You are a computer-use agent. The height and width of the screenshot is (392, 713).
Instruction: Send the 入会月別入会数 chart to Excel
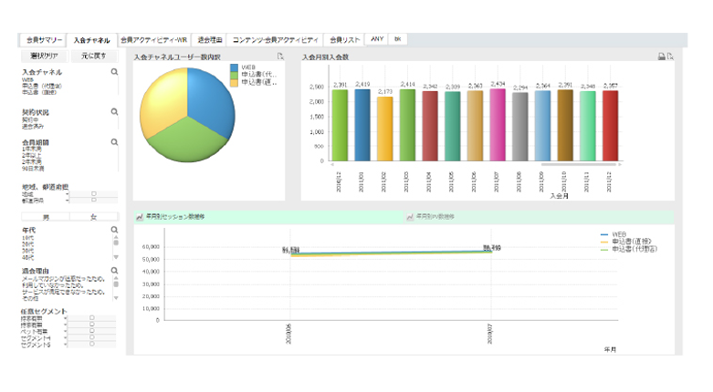670,57
